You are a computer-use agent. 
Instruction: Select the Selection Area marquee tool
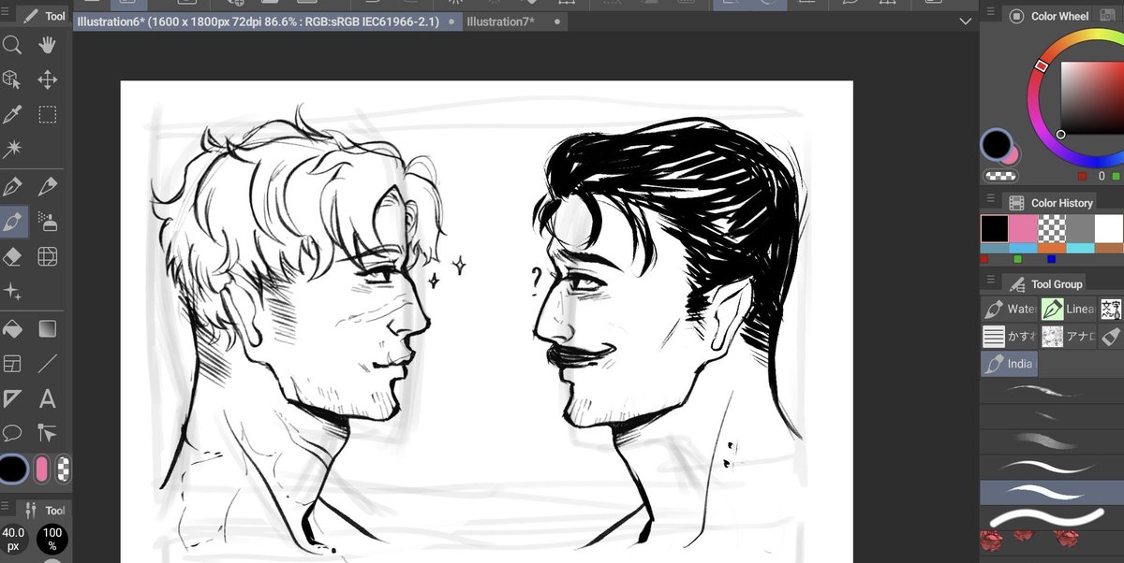click(48, 114)
